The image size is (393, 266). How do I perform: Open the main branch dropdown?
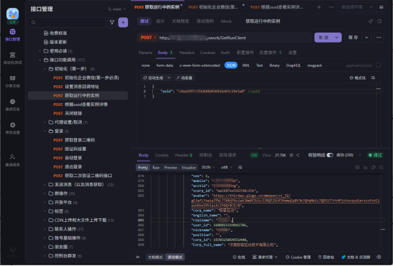point(117,9)
